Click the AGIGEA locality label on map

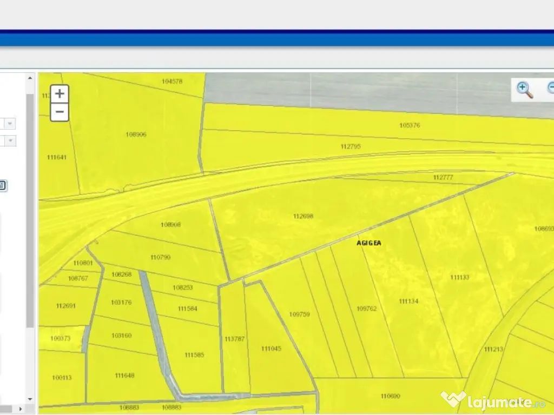pyautogui.click(x=369, y=243)
